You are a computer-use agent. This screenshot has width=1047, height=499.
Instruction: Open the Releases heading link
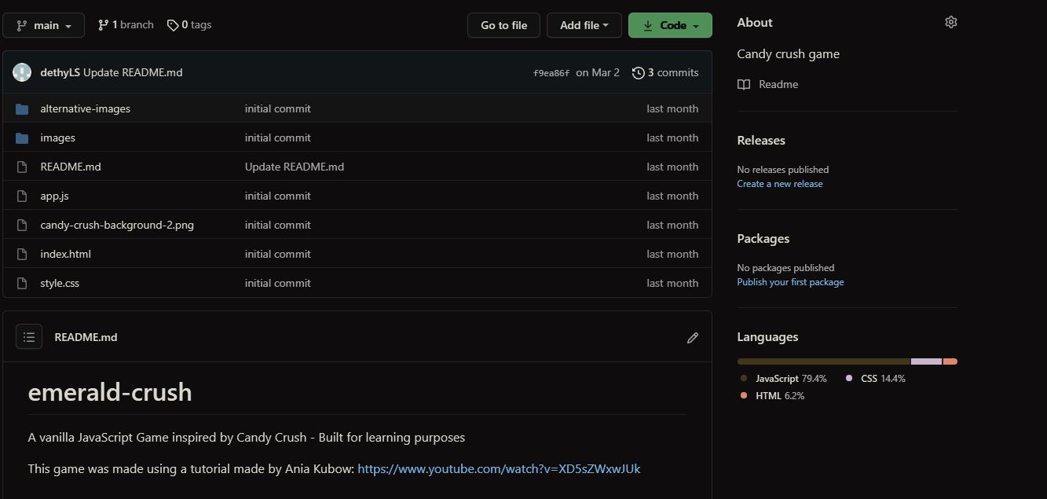pyautogui.click(x=761, y=140)
